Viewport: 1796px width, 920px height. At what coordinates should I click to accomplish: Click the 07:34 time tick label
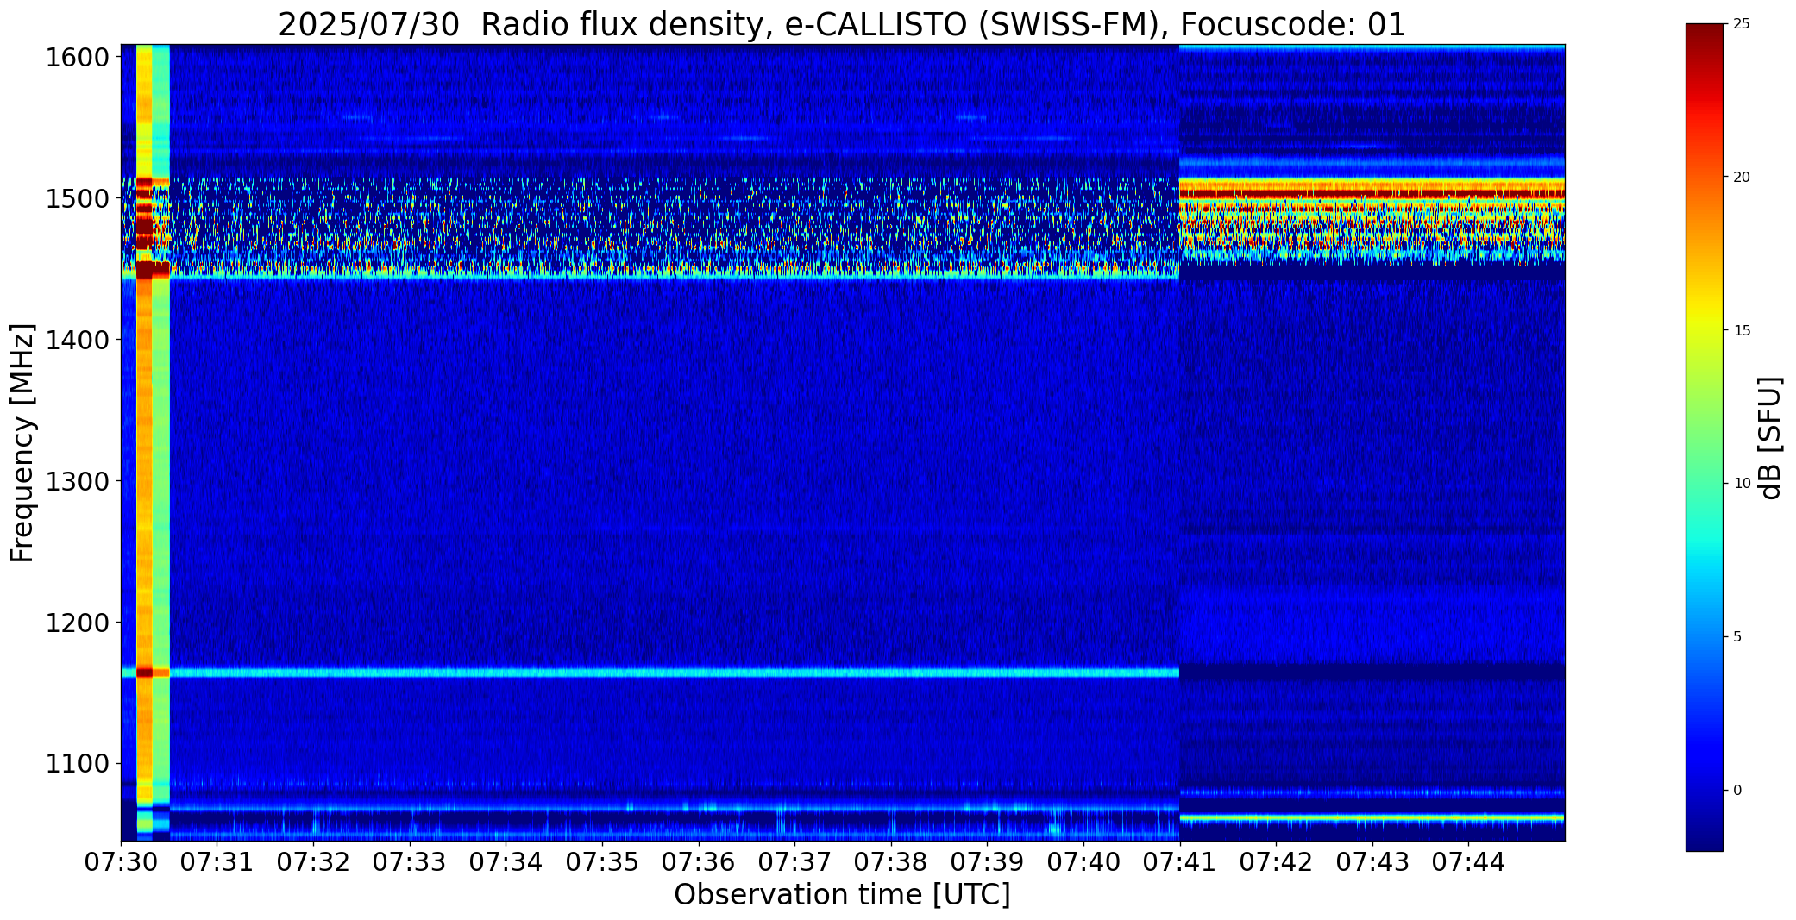[506, 861]
